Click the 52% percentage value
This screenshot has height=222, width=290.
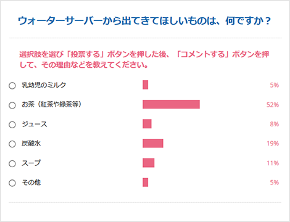tap(273, 105)
